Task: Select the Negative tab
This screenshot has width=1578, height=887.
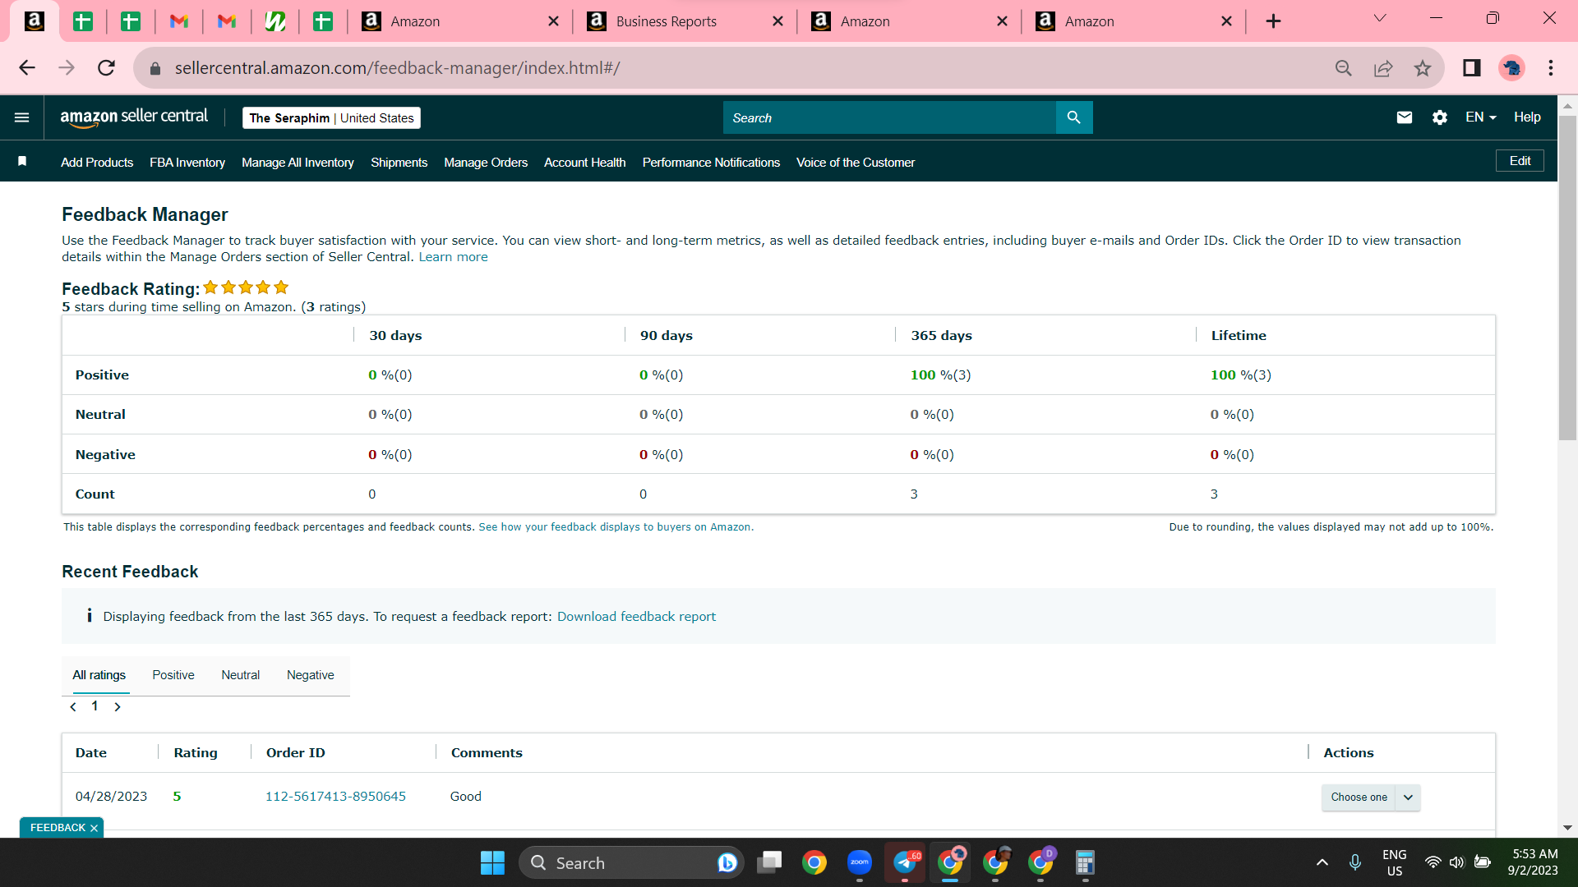Action: [310, 675]
